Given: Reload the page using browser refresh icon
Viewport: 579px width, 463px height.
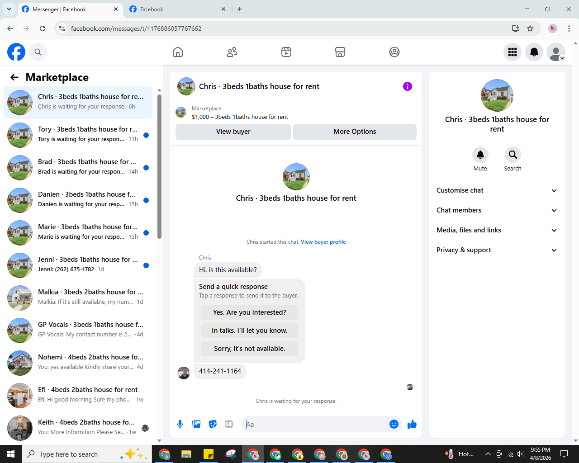Looking at the screenshot, I should (x=43, y=28).
